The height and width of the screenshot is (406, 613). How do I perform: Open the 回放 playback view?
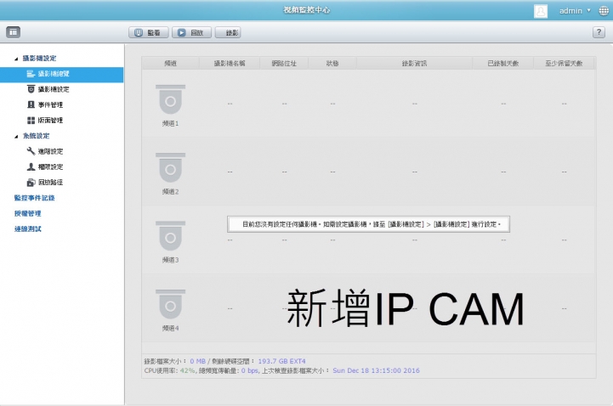click(191, 33)
